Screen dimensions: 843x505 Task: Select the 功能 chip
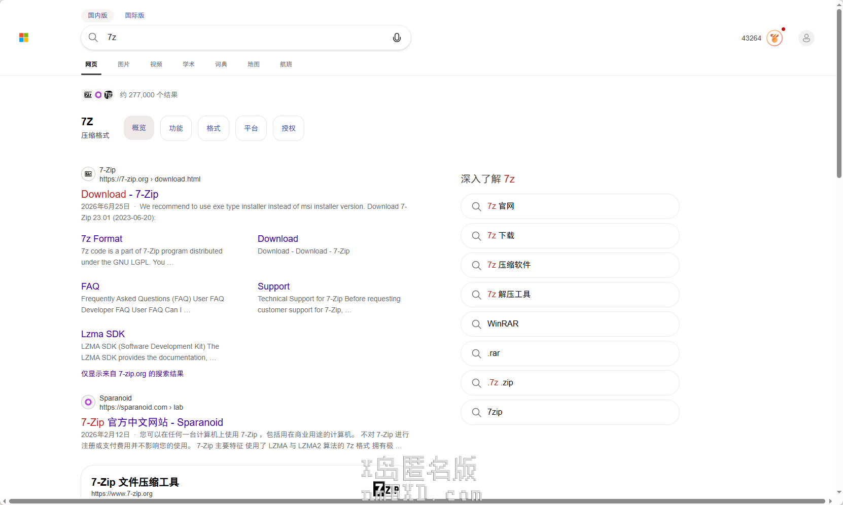176,128
